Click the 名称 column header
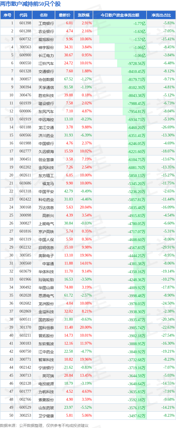This screenshot has height=428, width=176. point(43,15)
